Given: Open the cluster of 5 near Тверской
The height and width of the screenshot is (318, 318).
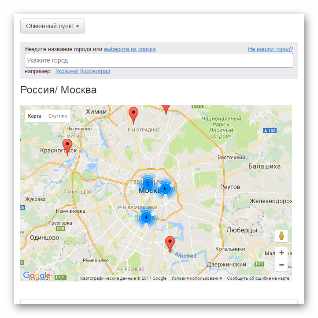Looking at the screenshot, I should [148, 184].
